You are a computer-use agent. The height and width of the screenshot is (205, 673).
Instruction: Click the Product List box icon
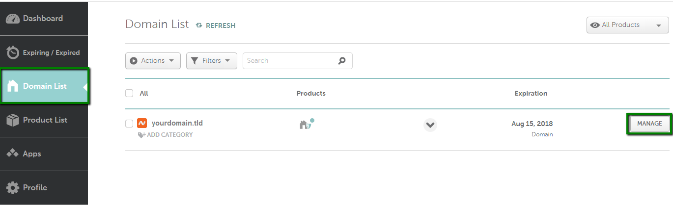tap(13, 120)
